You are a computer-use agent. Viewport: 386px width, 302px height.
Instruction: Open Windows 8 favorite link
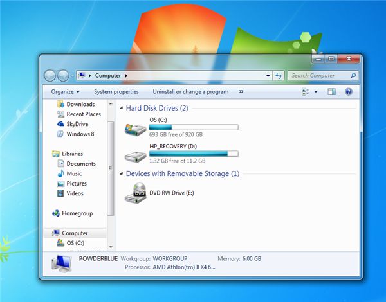tap(80, 134)
